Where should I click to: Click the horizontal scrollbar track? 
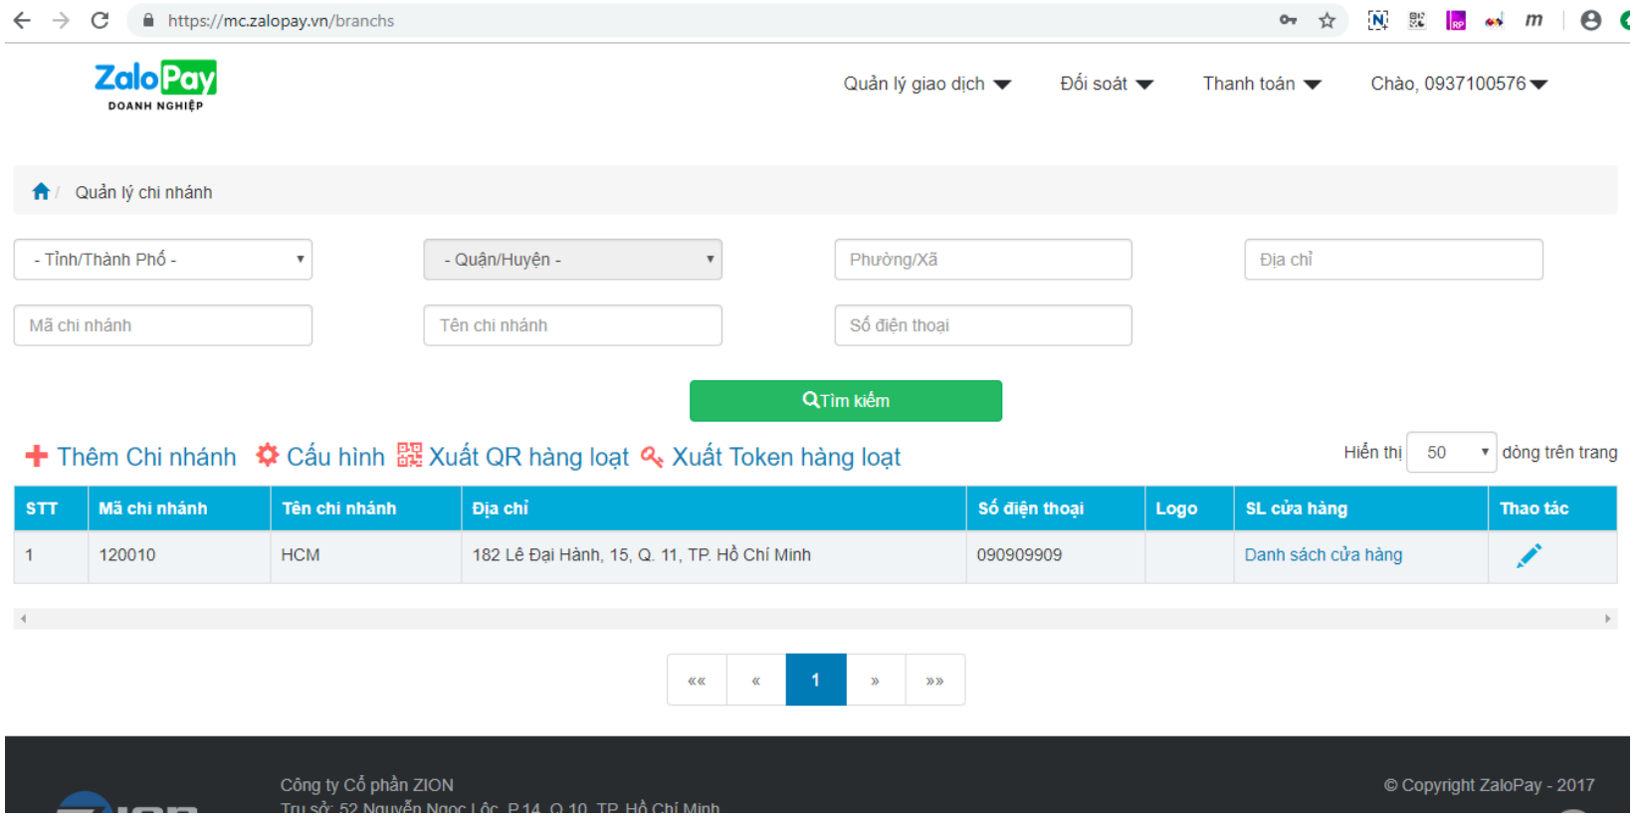(x=815, y=619)
